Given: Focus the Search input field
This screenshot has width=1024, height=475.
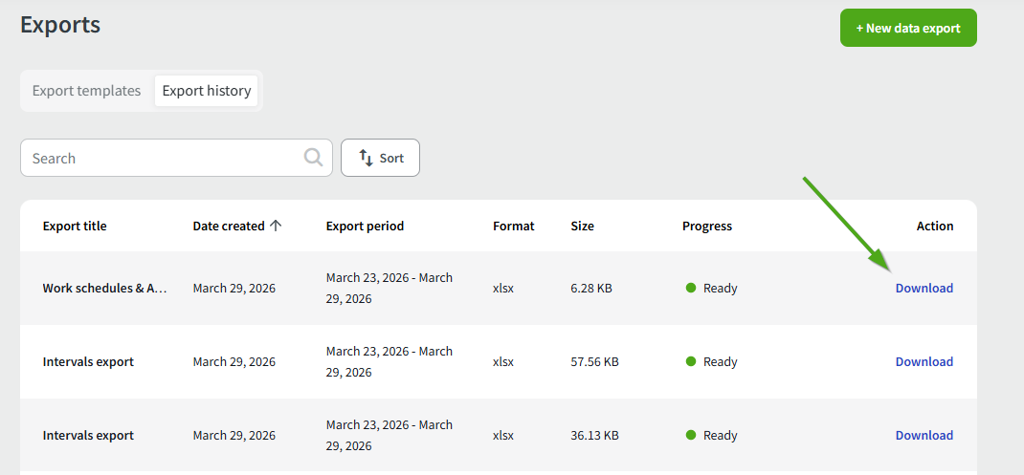Looking at the screenshot, I should 163,158.
